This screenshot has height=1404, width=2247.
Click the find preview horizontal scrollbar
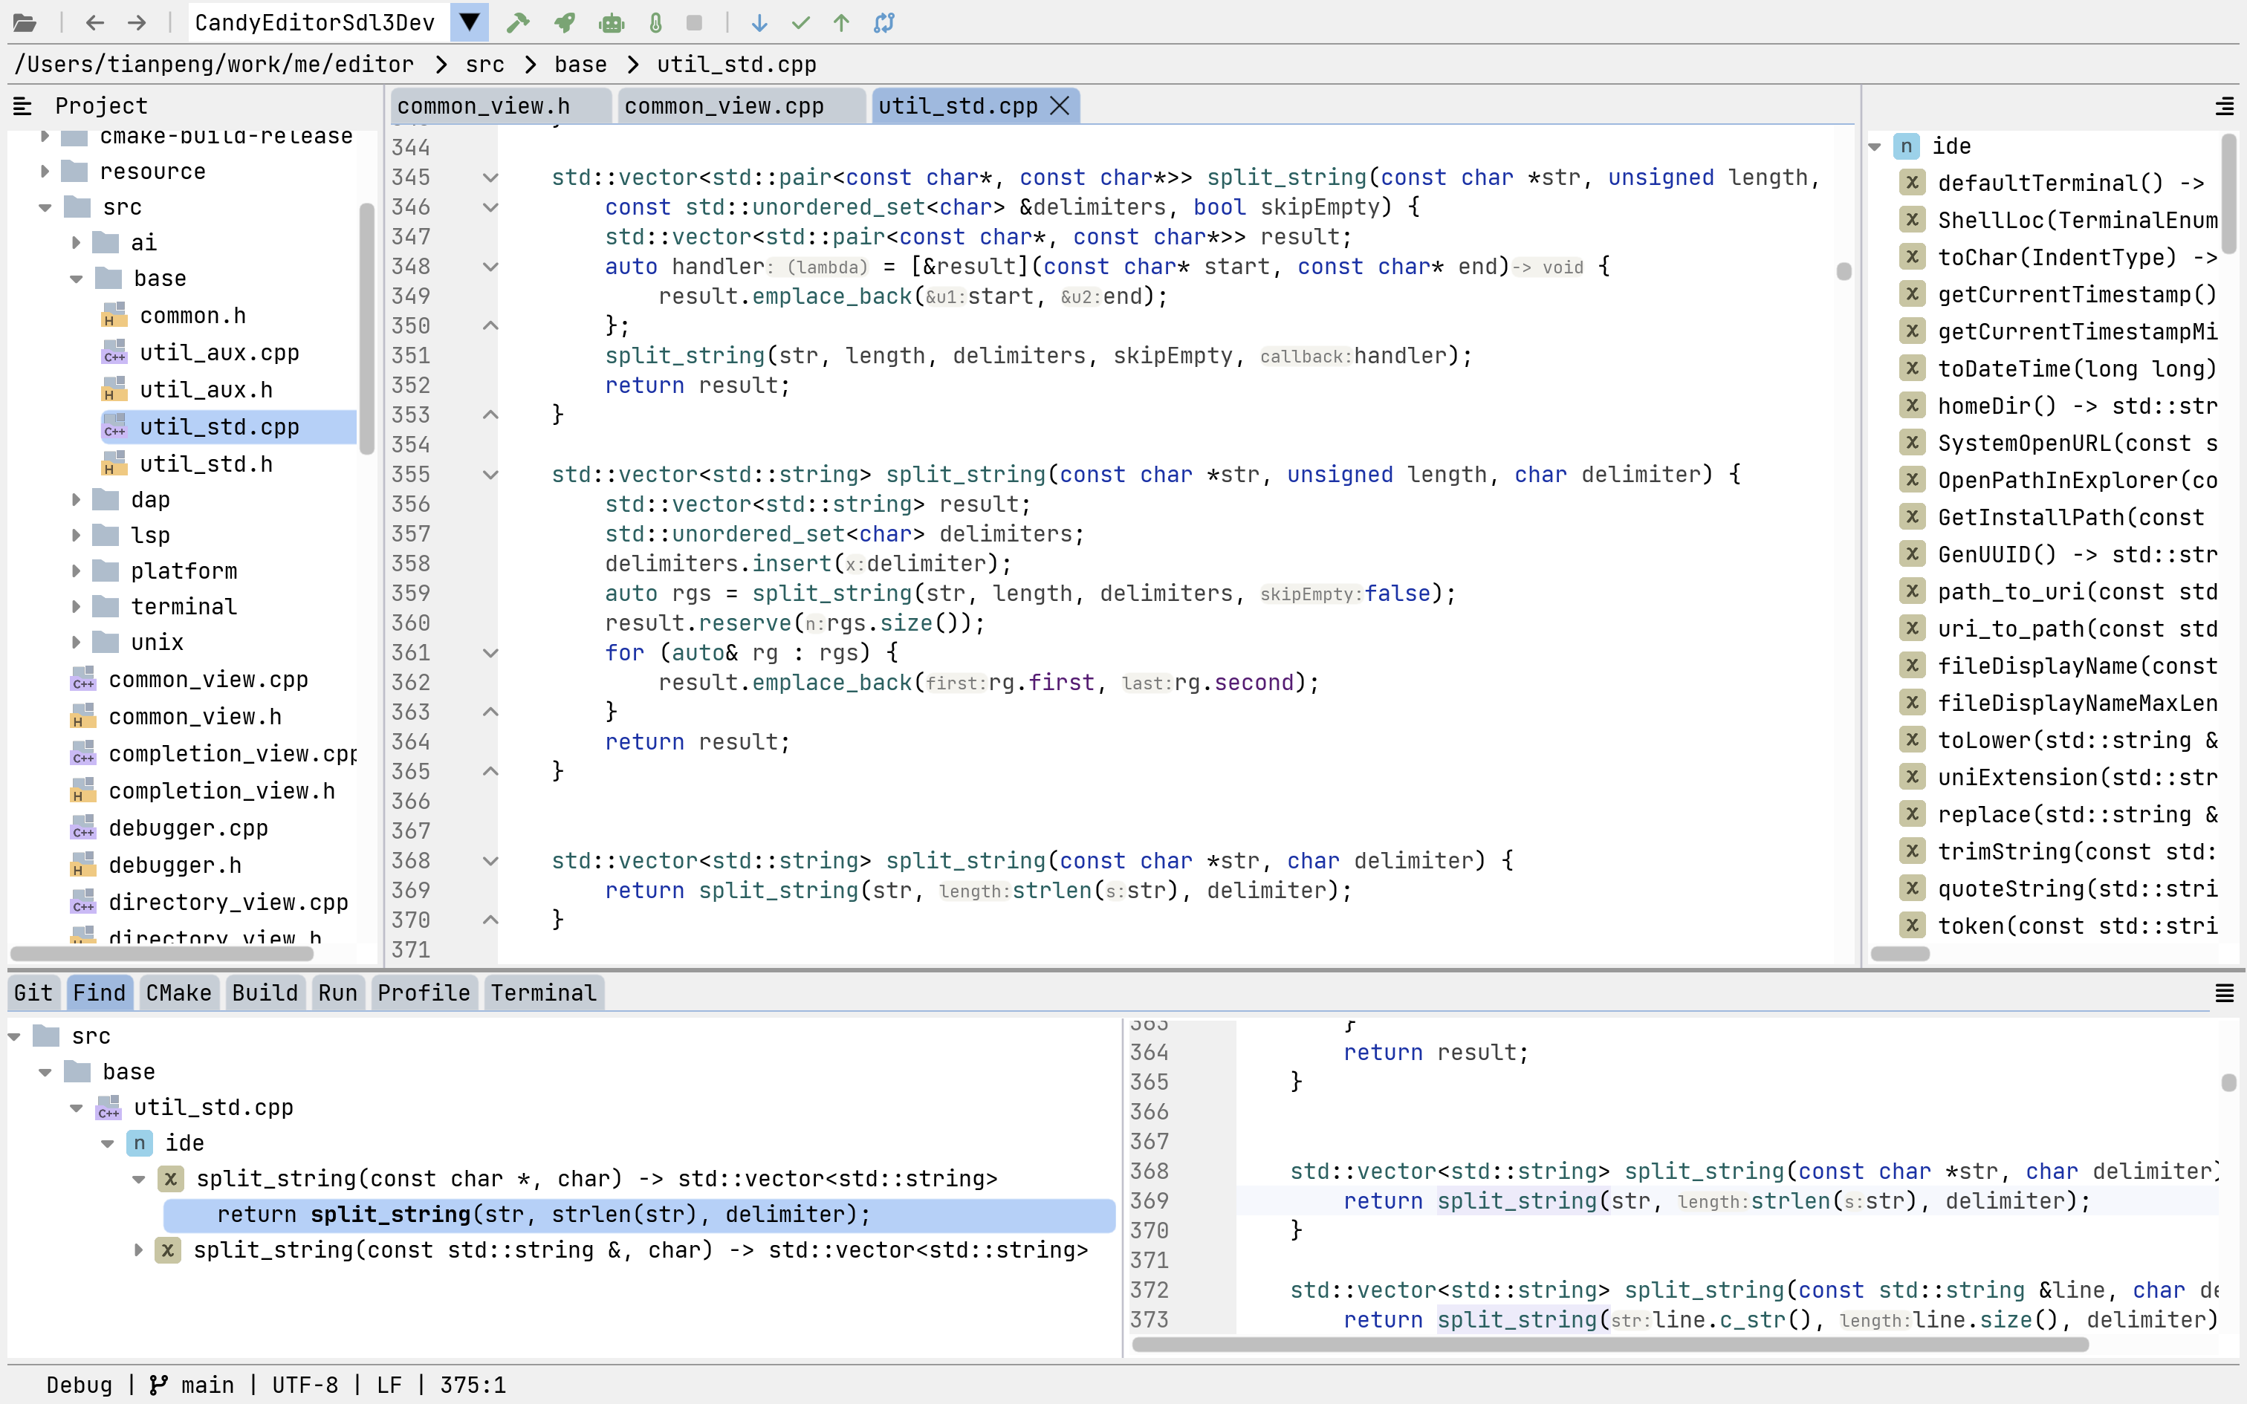[1610, 1344]
